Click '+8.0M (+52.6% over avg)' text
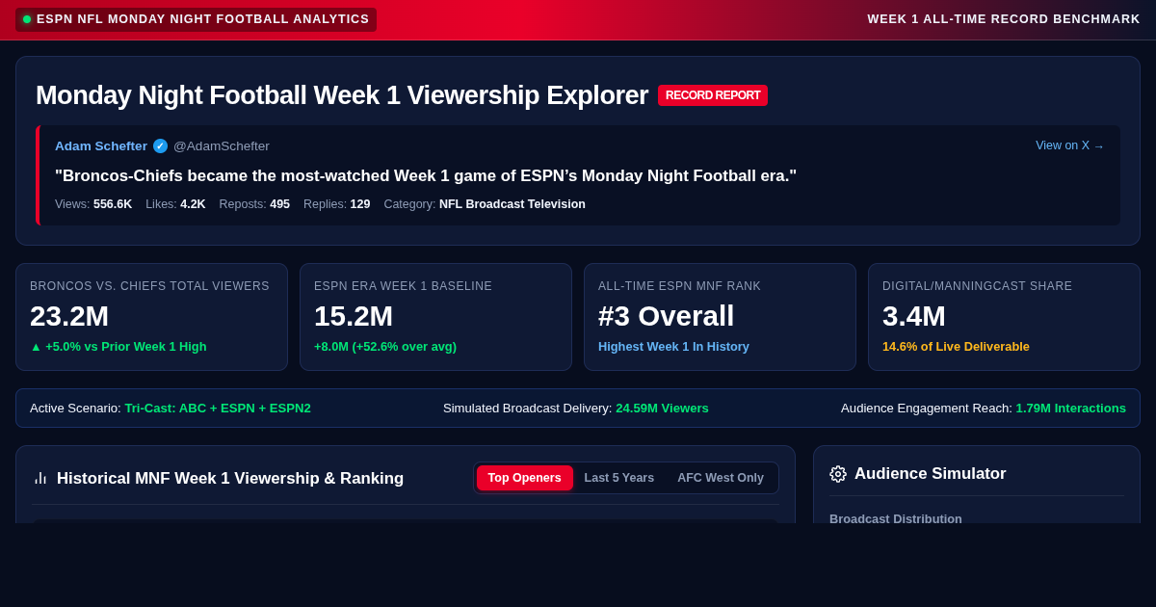Screen dimensions: 1156x607 point(385,347)
